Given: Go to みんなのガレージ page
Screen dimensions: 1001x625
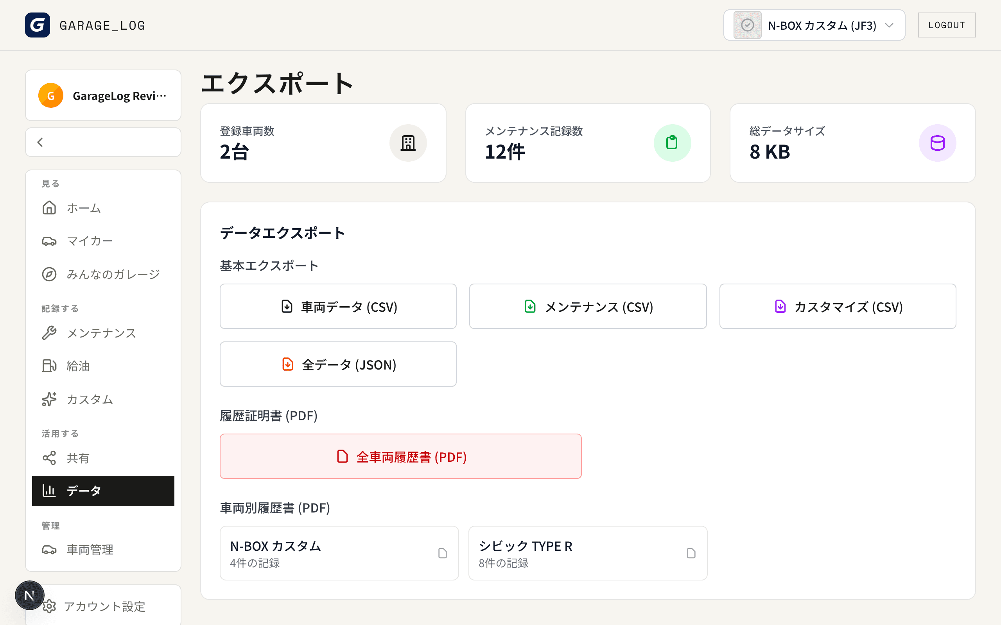Looking at the screenshot, I should [x=103, y=274].
